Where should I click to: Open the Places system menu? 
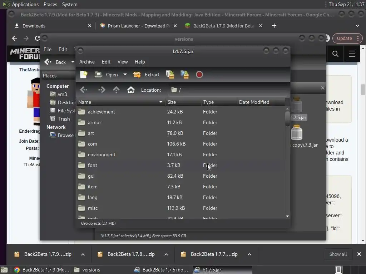(50, 4)
